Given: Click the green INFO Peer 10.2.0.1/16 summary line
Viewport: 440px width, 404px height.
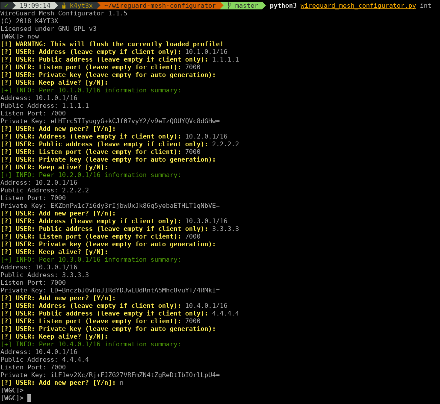Looking at the screenshot, I should pos(91,175).
